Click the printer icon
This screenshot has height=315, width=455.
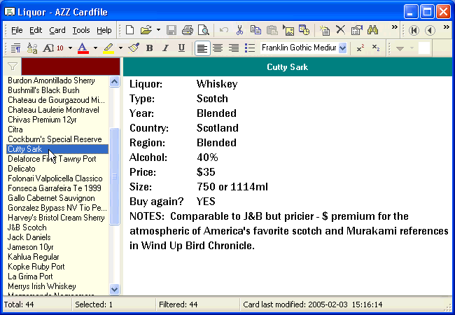coord(188,30)
